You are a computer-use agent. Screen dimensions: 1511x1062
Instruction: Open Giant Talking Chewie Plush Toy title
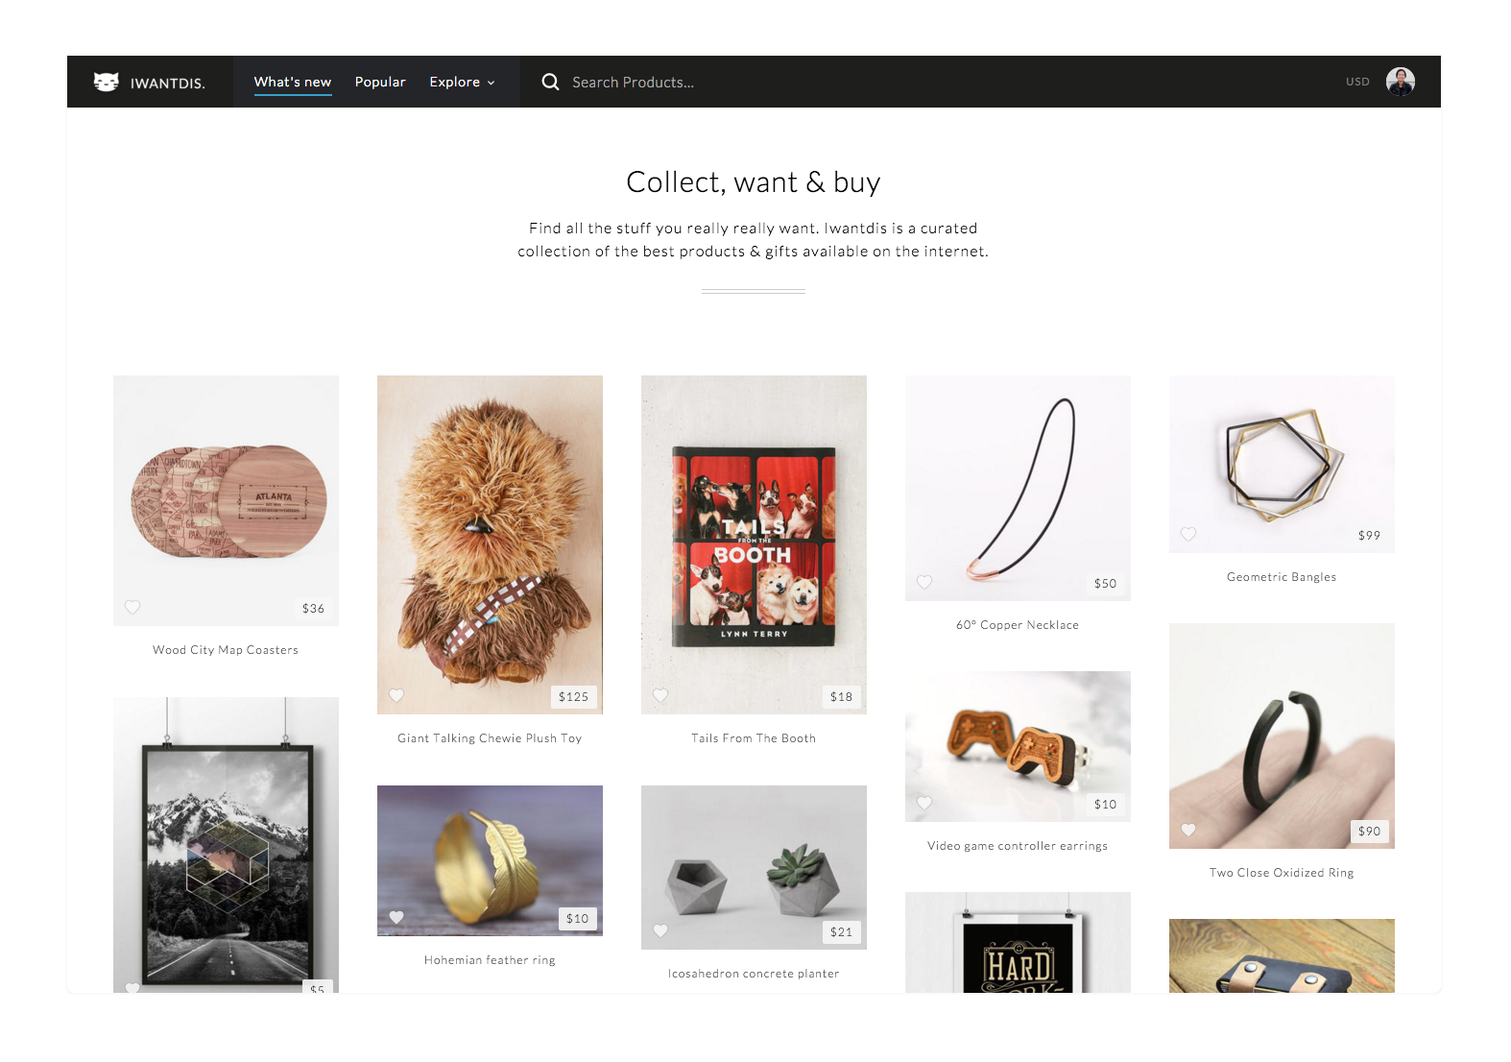tap(490, 738)
